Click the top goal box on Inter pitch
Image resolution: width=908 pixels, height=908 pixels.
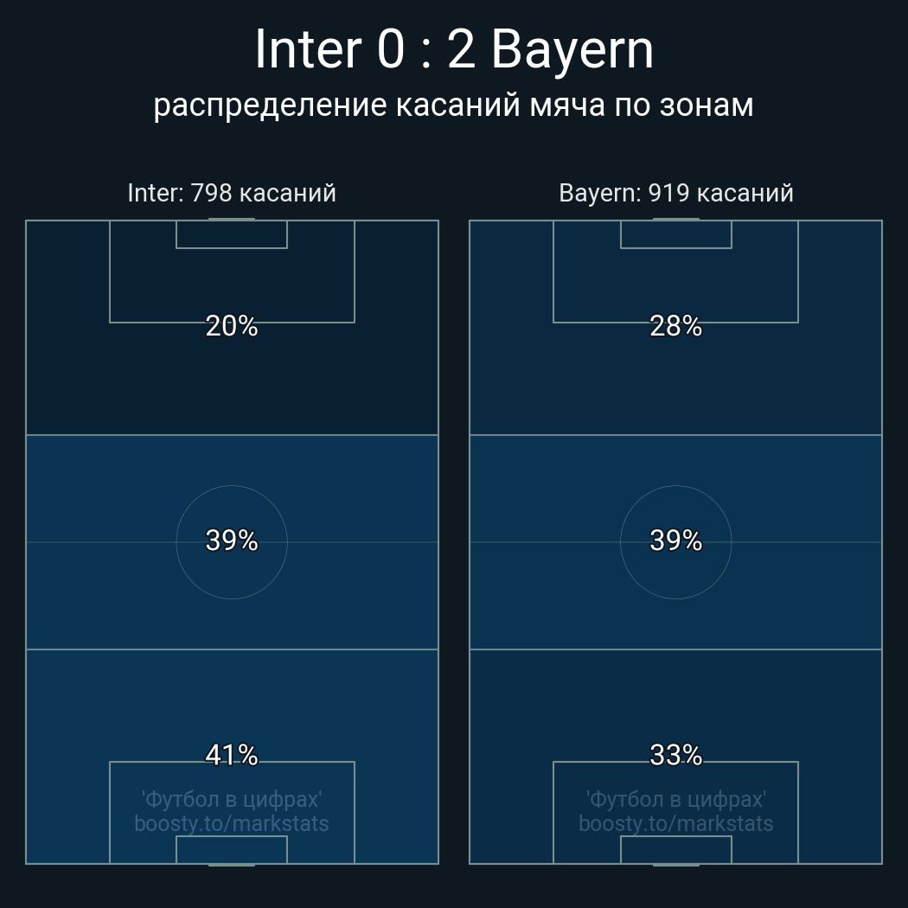point(232,234)
